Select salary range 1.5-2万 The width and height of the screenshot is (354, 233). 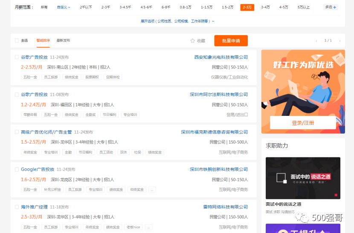228,7
